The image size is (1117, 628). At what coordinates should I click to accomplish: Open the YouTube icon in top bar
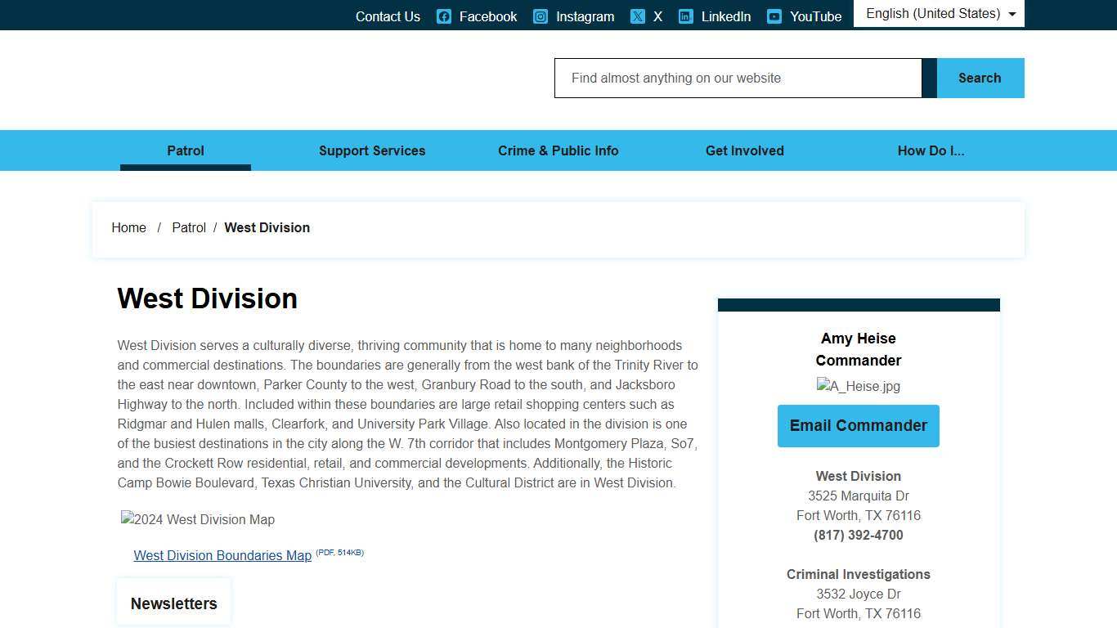click(774, 16)
